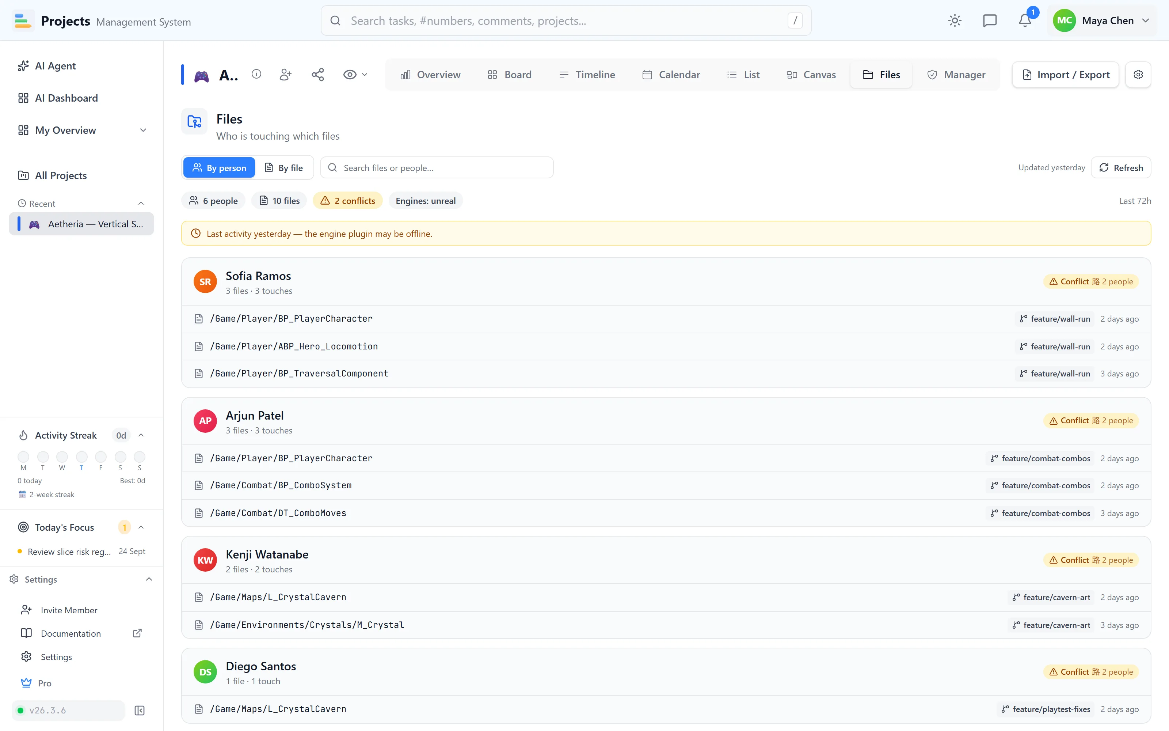Click the Search files or people field
Screen dimensions: 1169x731
pyautogui.click(x=437, y=168)
